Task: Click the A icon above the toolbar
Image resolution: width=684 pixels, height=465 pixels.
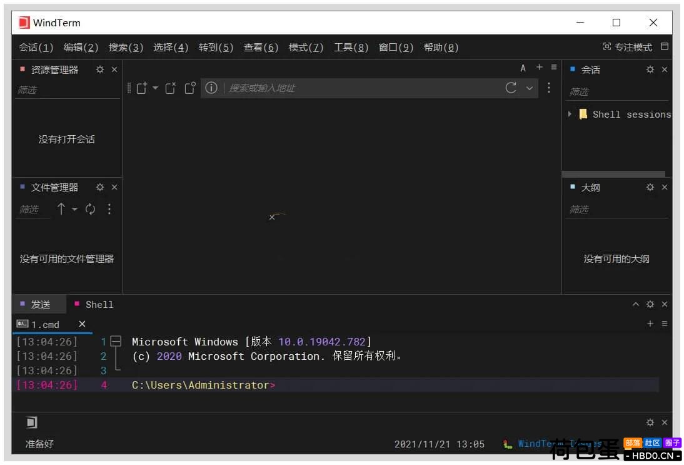Action: point(523,68)
